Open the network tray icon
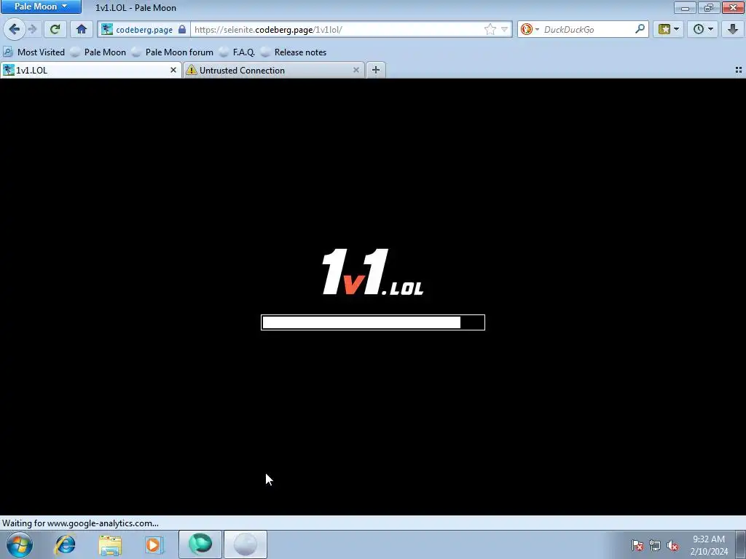The width and height of the screenshot is (746, 559). point(655,545)
